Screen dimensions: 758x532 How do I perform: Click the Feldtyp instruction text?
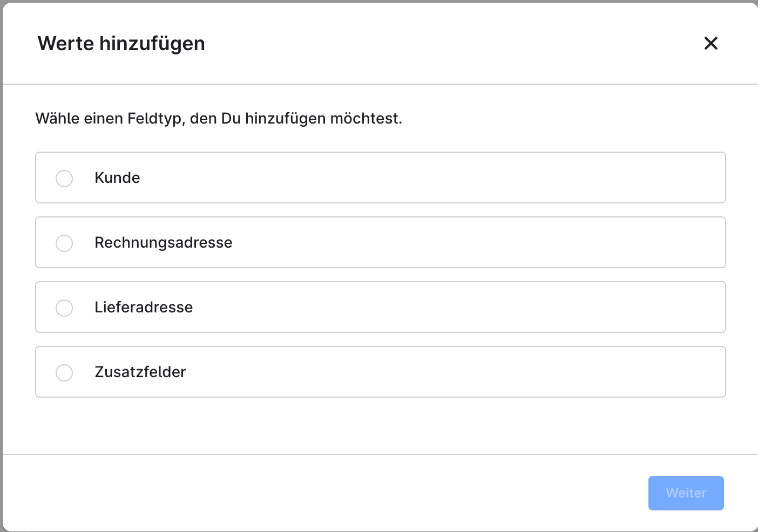[x=219, y=118]
